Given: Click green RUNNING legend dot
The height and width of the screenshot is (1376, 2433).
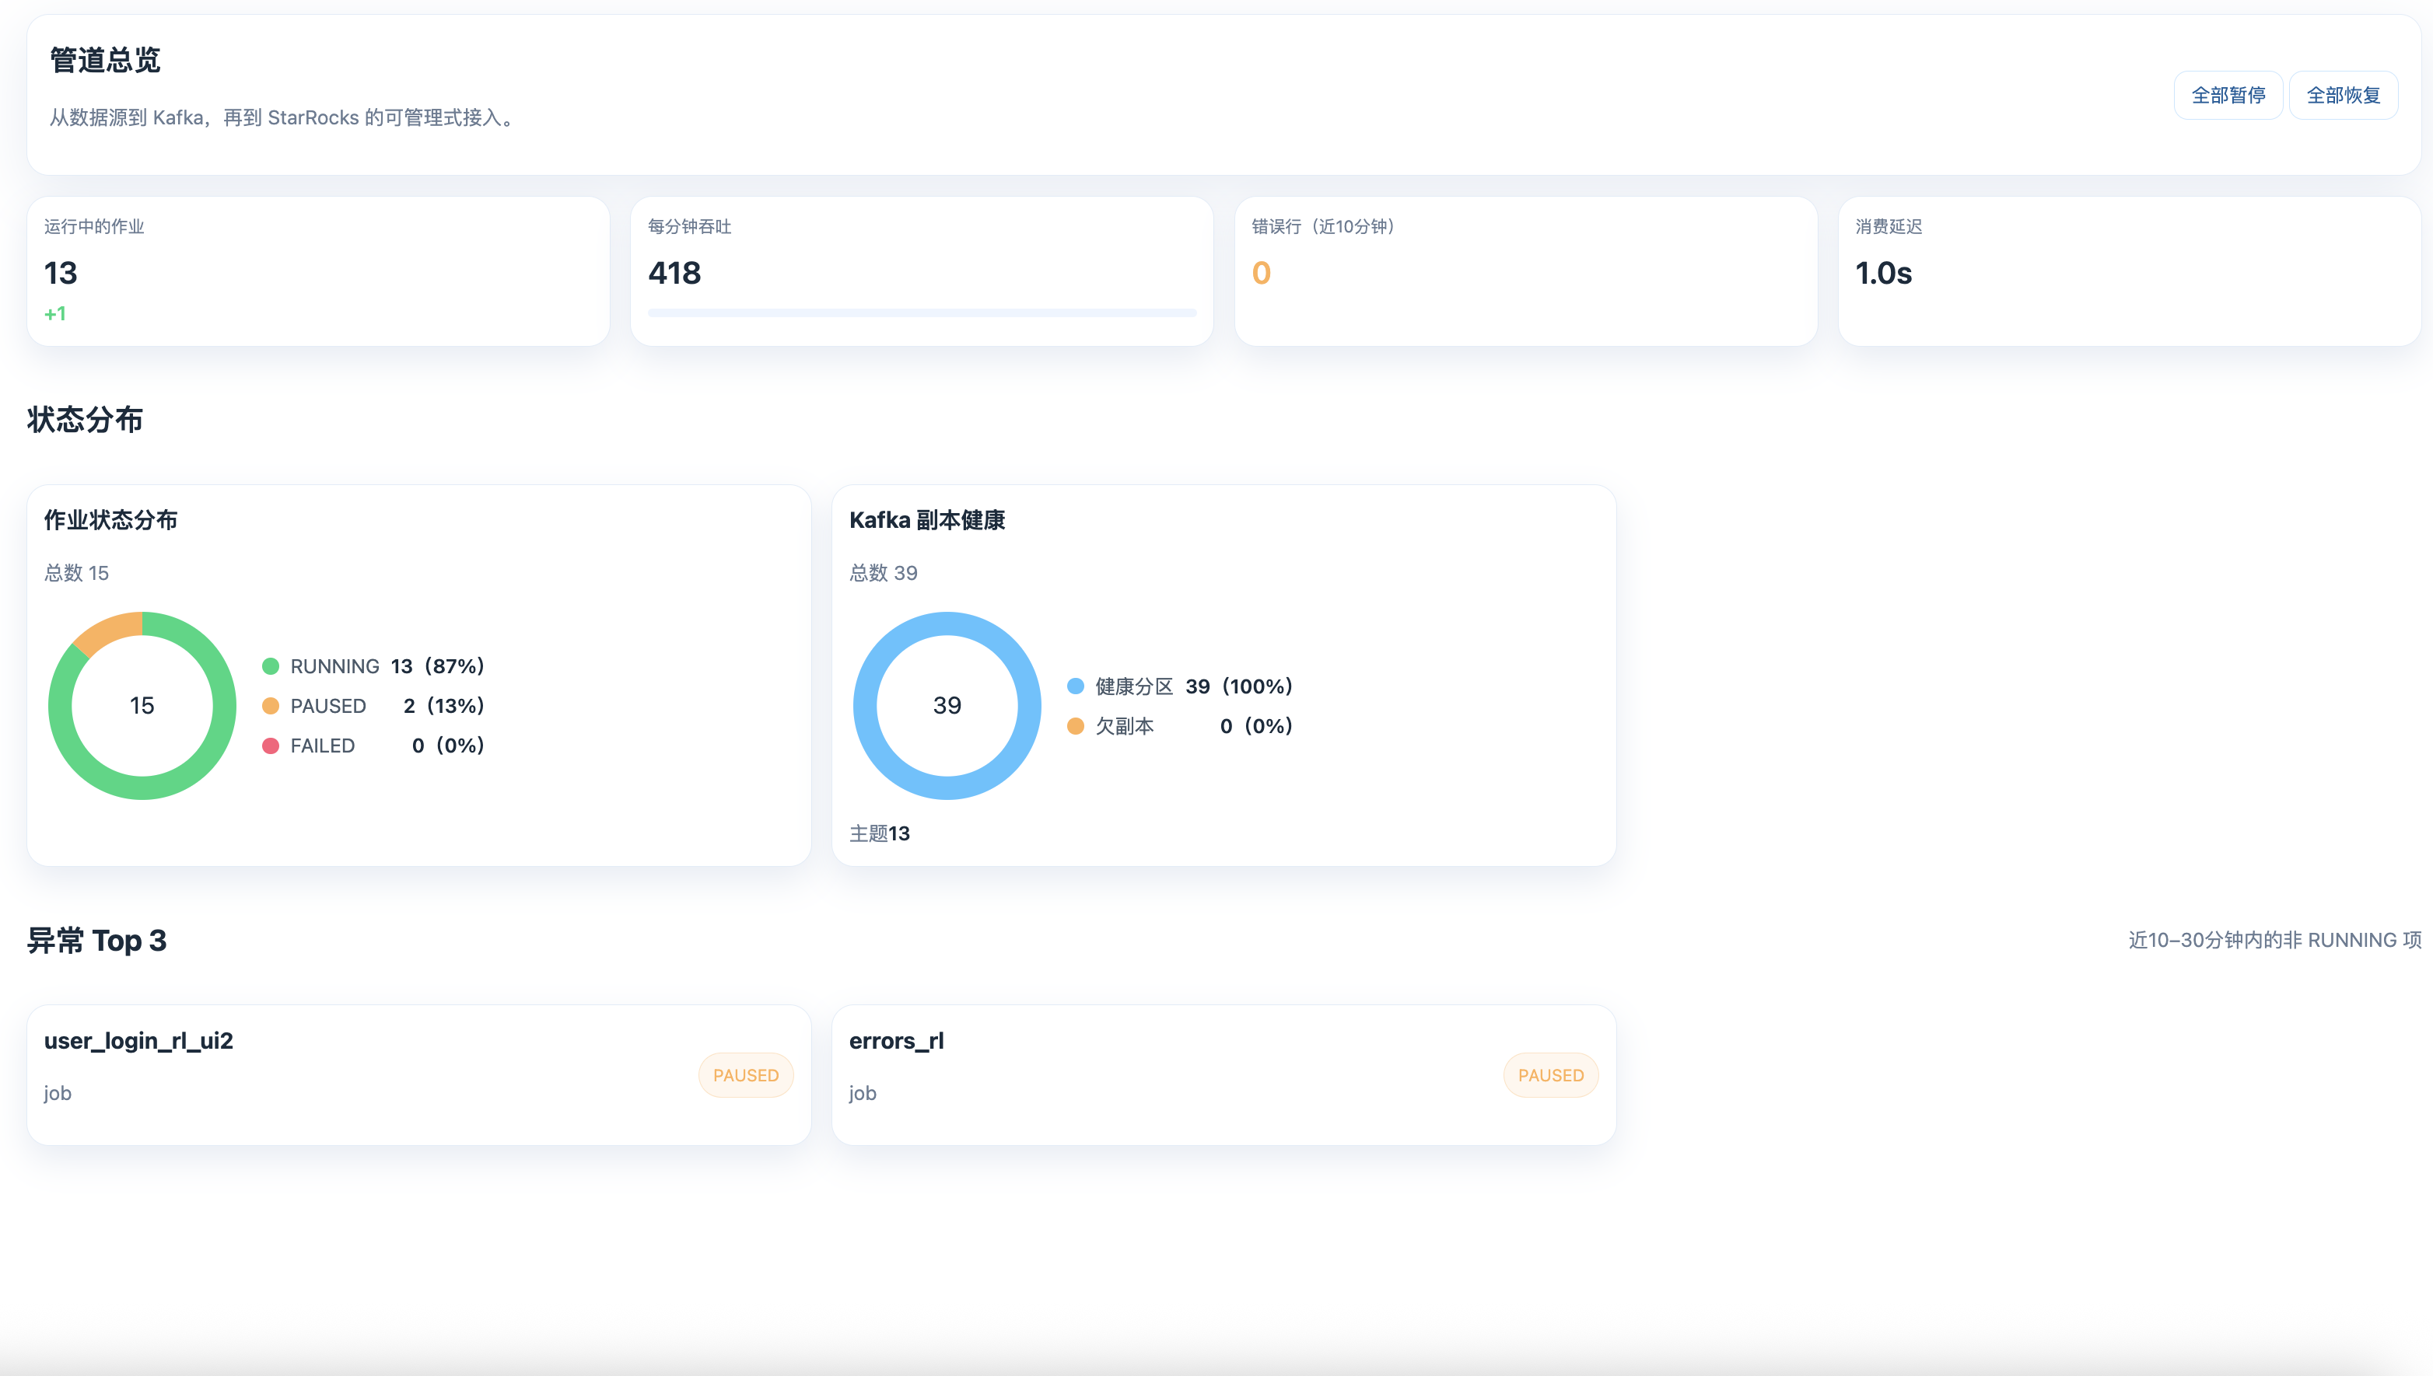Looking at the screenshot, I should coord(271,666).
